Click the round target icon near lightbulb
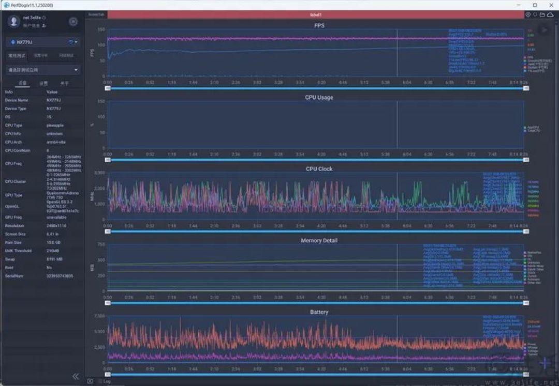The image size is (559, 386). (528, 14)
